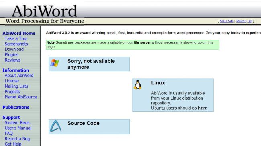Open Report a Bug link
This screenshot has width=261, height=146.
[x=17, y=139]
